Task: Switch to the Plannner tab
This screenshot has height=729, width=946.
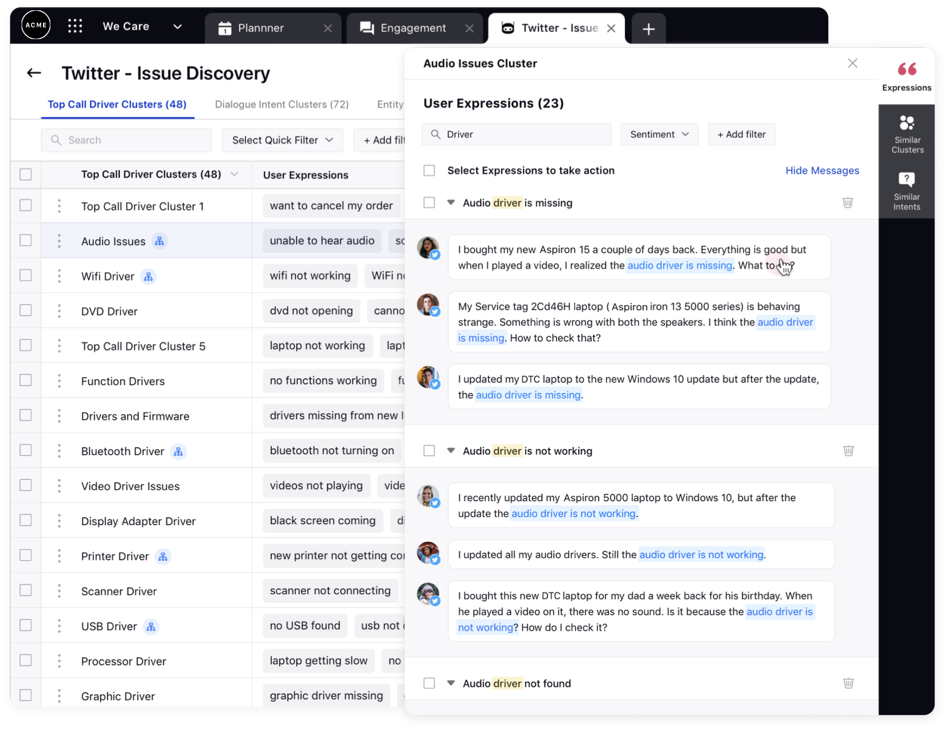Action: tap(273, 29)
